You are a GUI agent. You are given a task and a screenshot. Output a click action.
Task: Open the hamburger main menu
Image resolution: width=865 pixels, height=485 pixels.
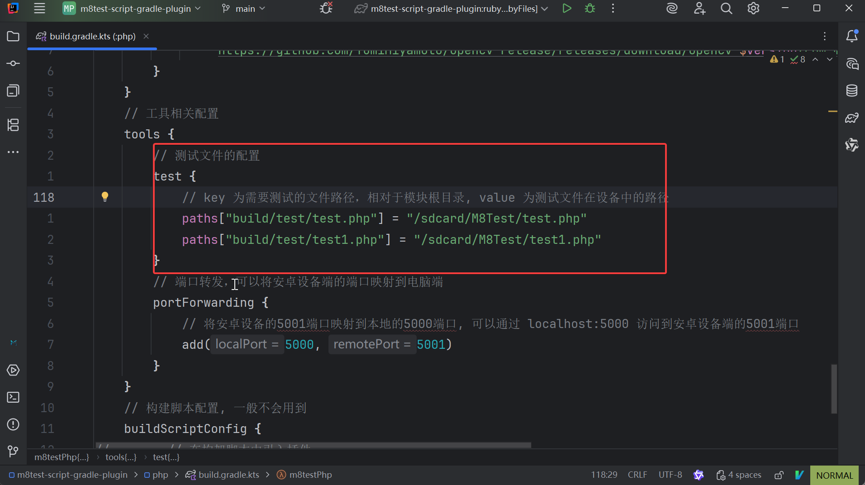[40, 9]
